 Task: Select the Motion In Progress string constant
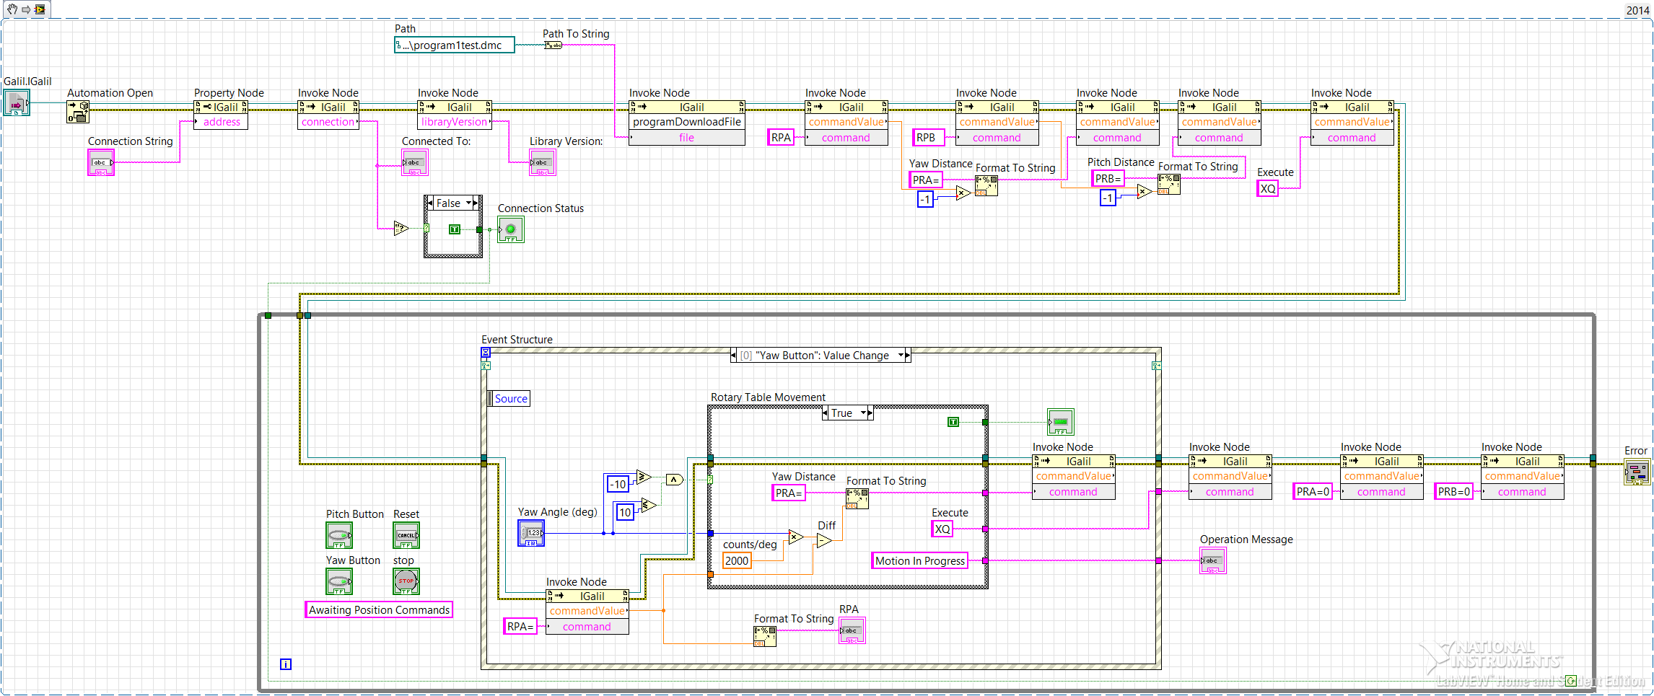pos(920,560)
